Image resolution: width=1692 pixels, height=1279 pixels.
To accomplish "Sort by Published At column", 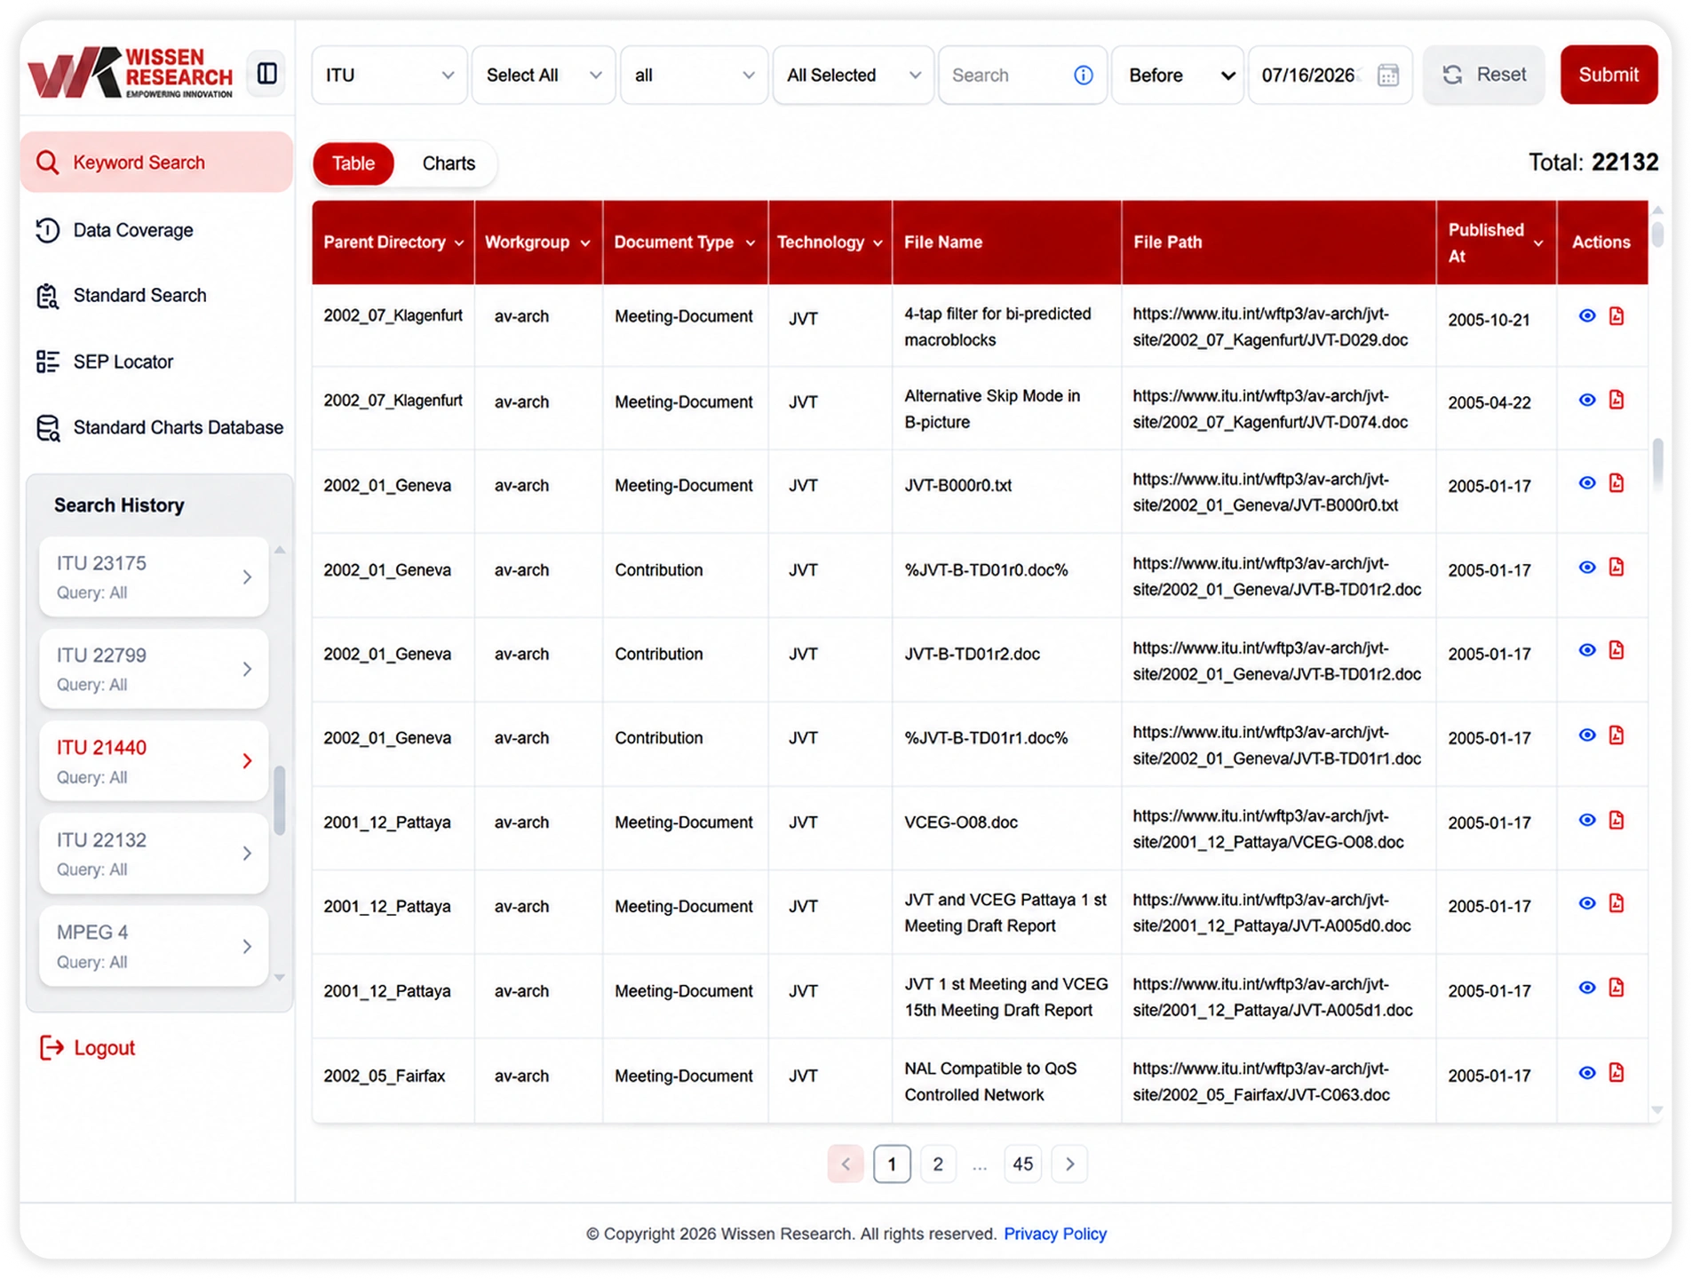I will pos(1496,242).
